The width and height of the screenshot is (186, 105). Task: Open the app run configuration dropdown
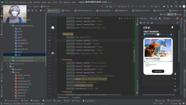[110, 6]
